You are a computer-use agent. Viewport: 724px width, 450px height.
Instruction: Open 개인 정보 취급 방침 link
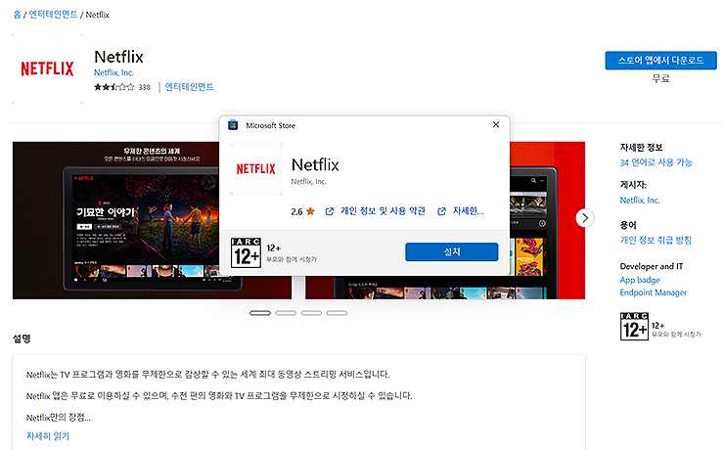(x=656, y=240)
